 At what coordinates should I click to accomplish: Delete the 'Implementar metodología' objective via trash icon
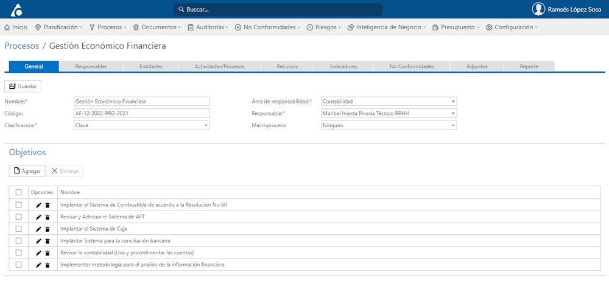click(48, 265)
